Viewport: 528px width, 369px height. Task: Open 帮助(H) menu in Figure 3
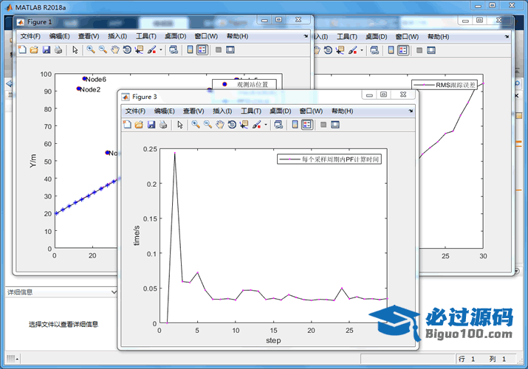coord(342,111)
